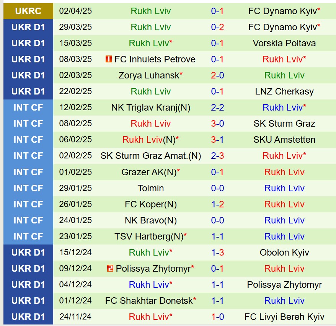The image size is (336, 326).
Task: Open the FC Shakhtar Donetsk team page
Action: click(149, 301)
